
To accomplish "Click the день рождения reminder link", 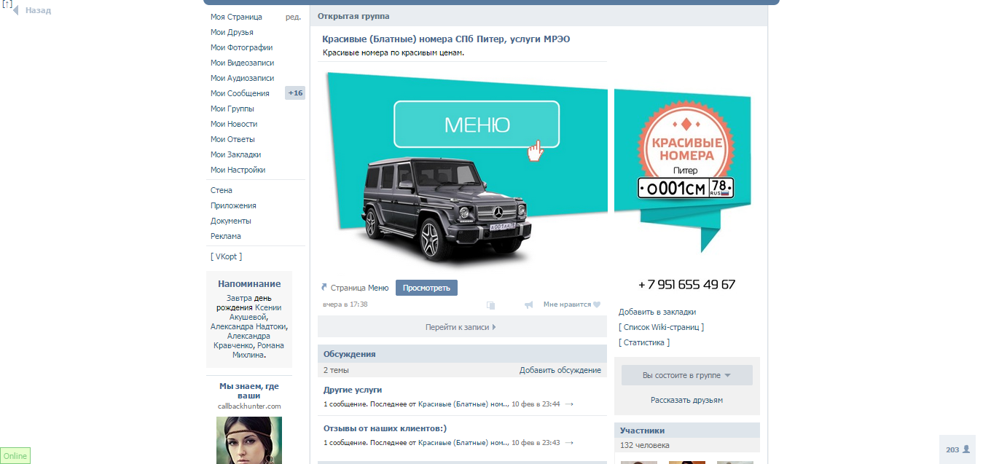I will click(x=245, y=303).
